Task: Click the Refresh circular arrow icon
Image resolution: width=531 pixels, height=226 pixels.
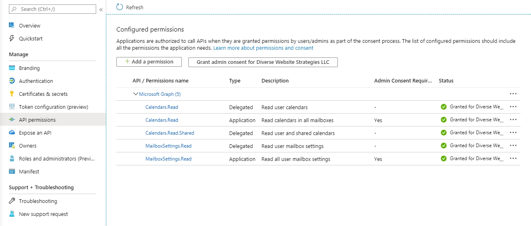Action: 120,7
